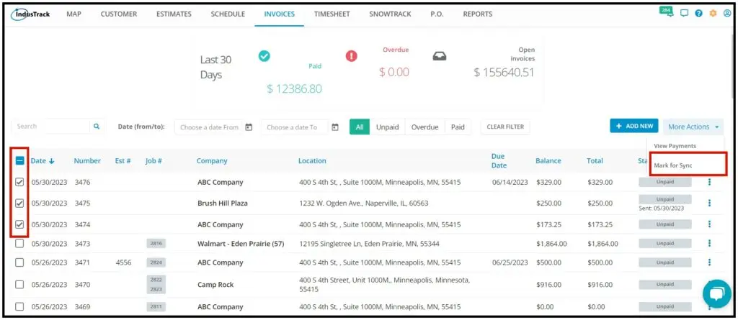Open the chat messages icon in header
The width and height of the screenshot is (738, 320).
(685, 14)
